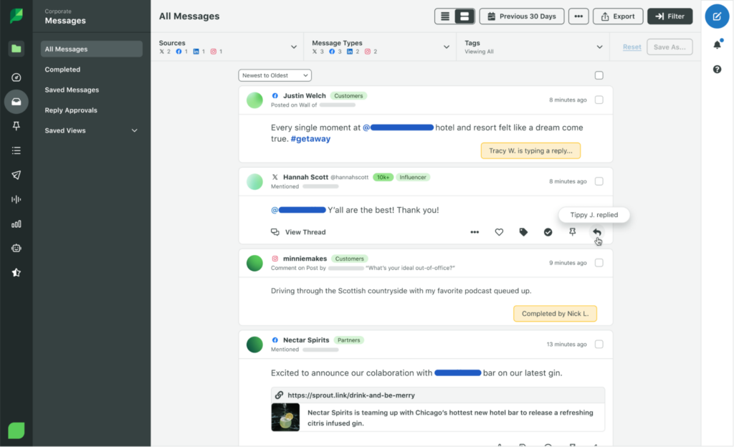Click the #getaway hashtag link
Screen dimensions: 734x447
click(310, 139)
